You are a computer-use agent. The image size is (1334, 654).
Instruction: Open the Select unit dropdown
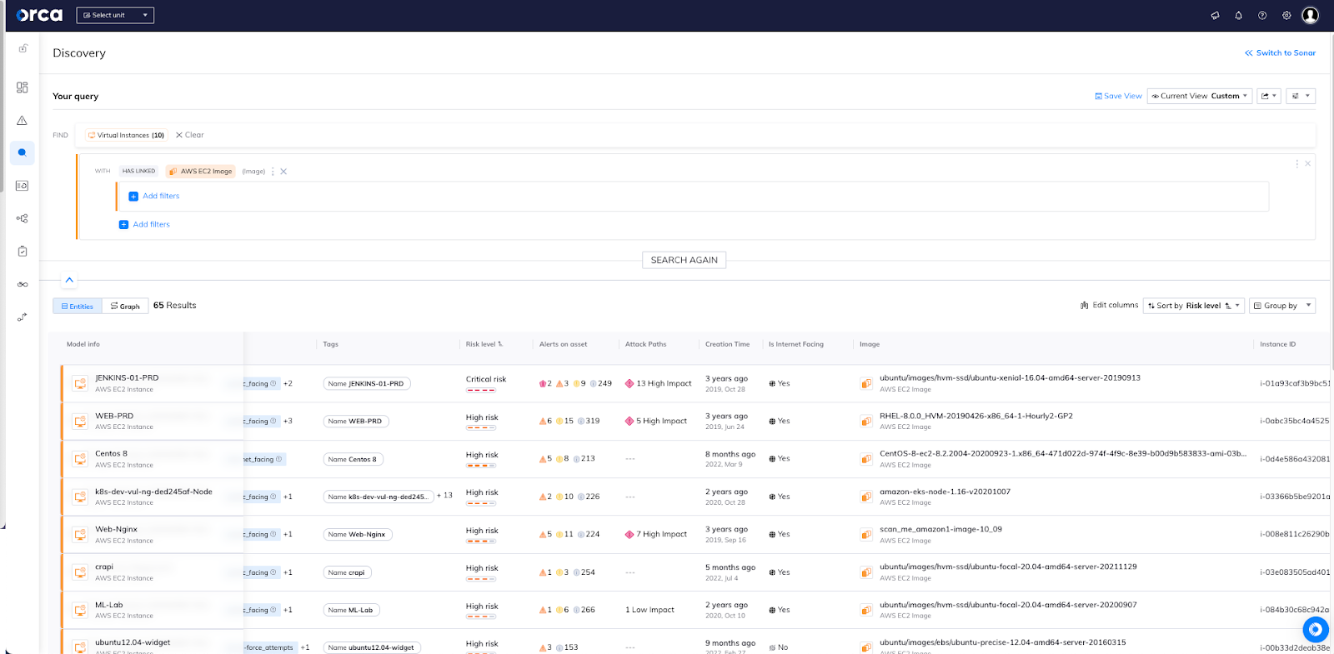click(x=115, y=15)
